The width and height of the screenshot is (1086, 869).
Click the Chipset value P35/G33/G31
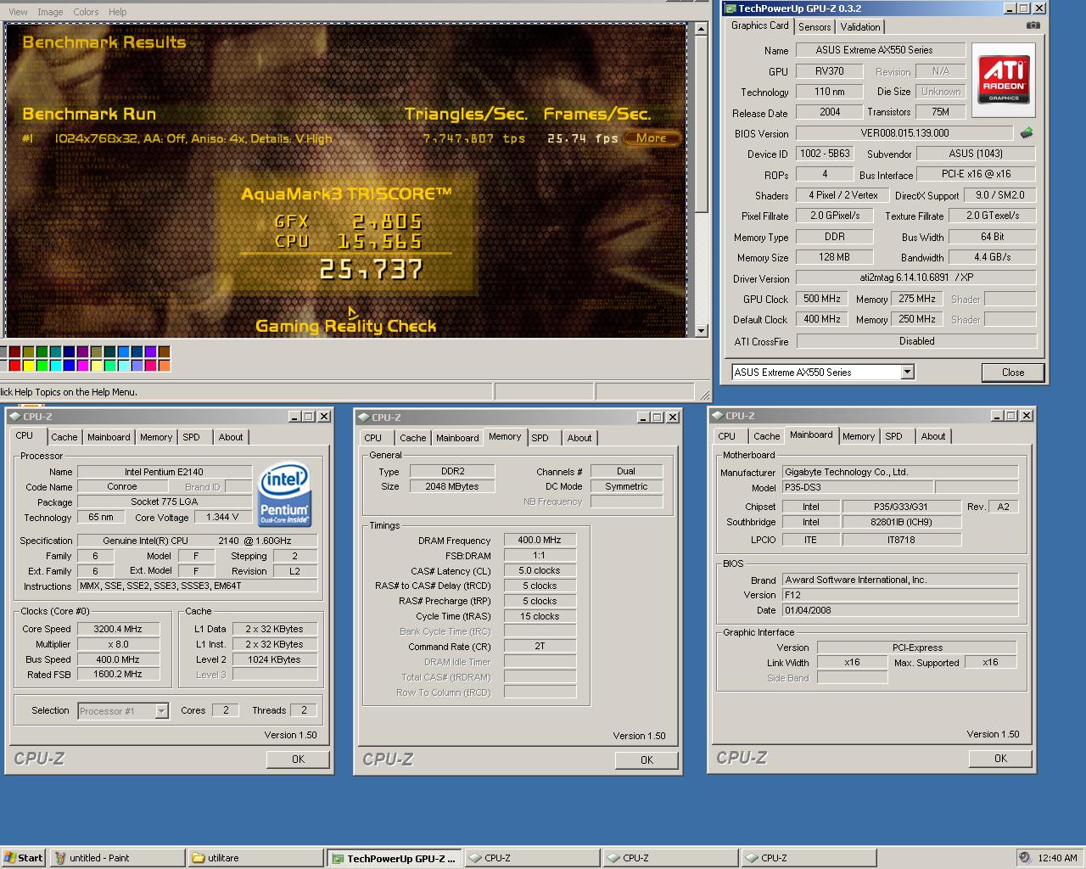(x=901, y=507)
